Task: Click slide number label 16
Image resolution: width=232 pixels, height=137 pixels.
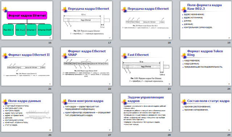Action: (x=50, y=43)
